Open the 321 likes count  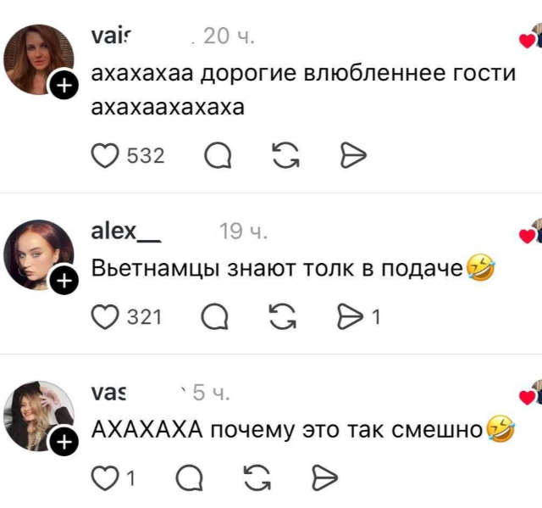tap(145, 317)
